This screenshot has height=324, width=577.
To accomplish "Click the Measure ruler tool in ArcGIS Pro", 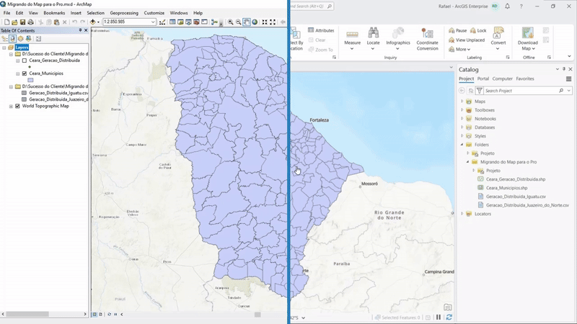I will pyautogui.click(x=352, y=39).
